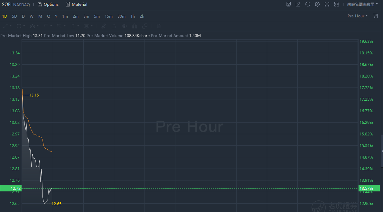Select the 30m interval
The image size is (383, 212).
(x=121, y=16)
